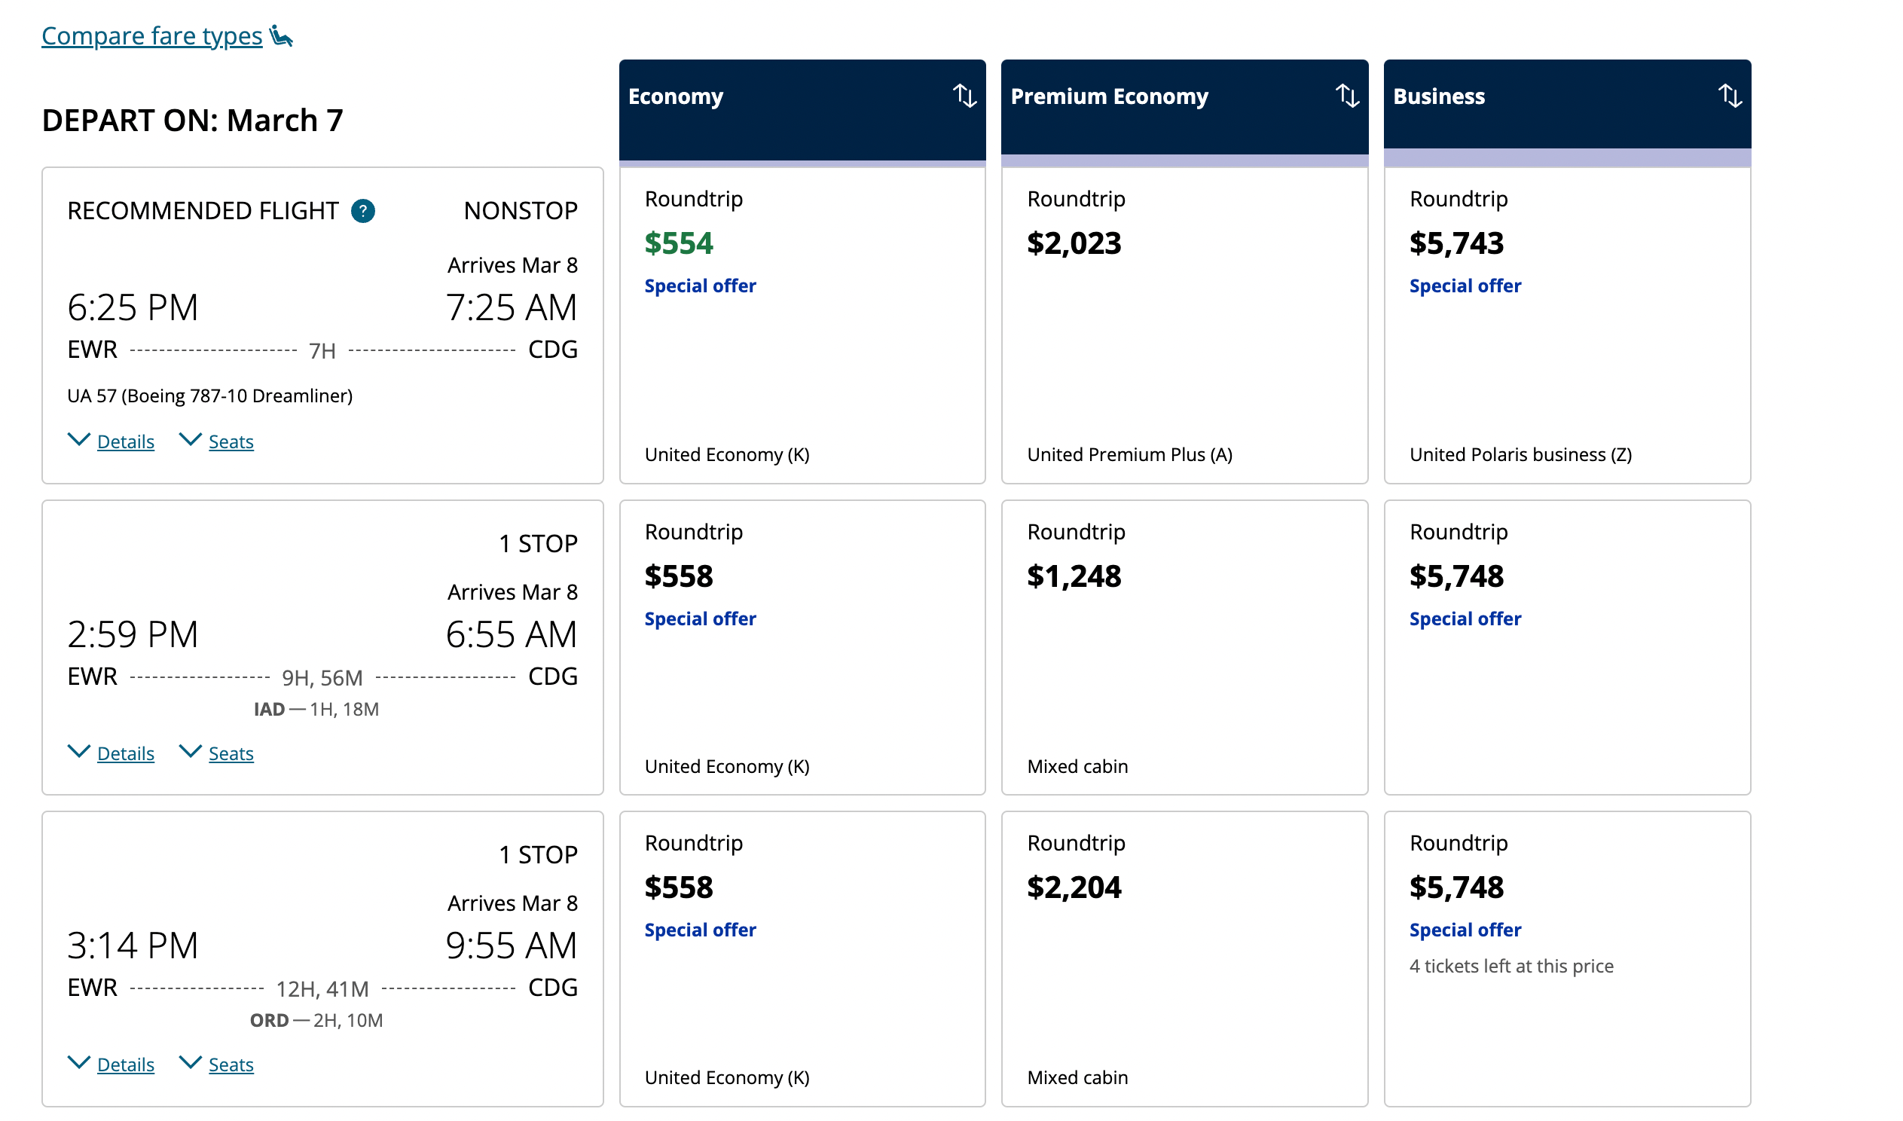The image size is (1903, 1121).
Task: Click the Recommended Flight help question icon
Action: coord(363,211)
